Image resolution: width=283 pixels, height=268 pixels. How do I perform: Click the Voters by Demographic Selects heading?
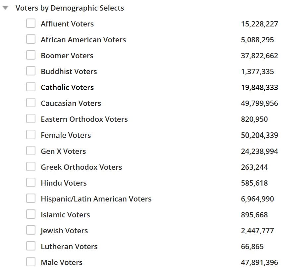70,8
